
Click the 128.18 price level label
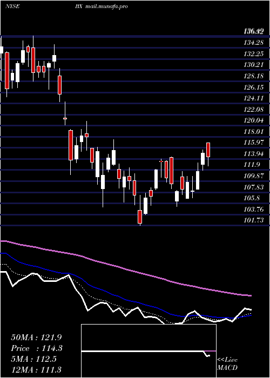coord(254,76)
